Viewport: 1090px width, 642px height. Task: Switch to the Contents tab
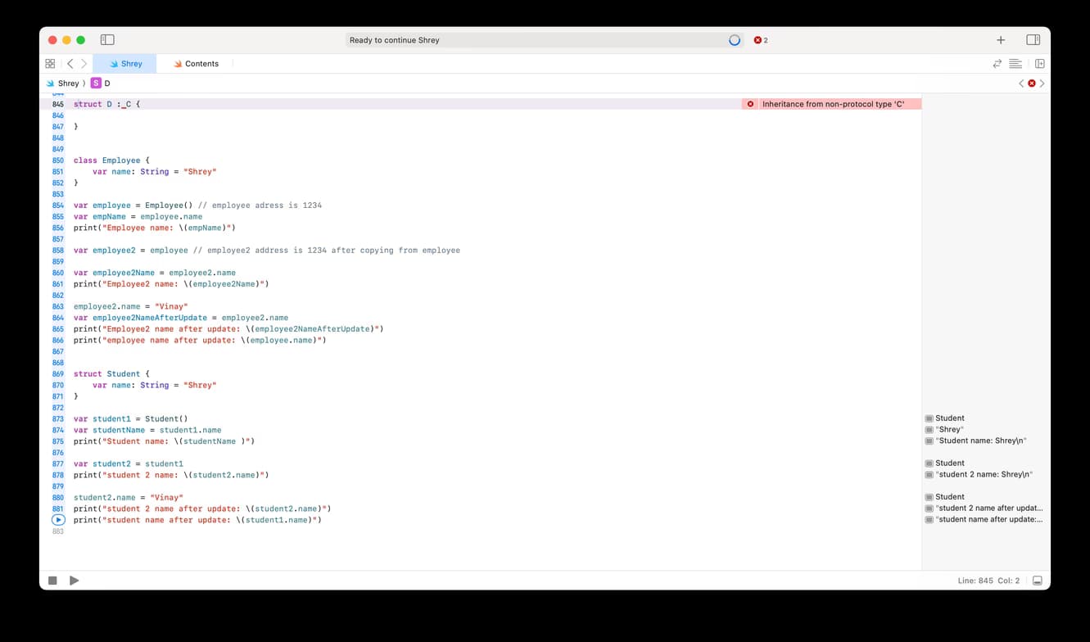pos(197,63)
